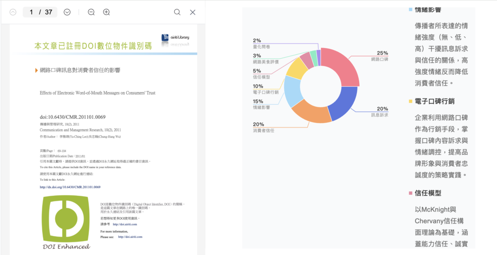Zoom in on the PDF document
This screenshot has height=255, width=497.
click(106, 12)
